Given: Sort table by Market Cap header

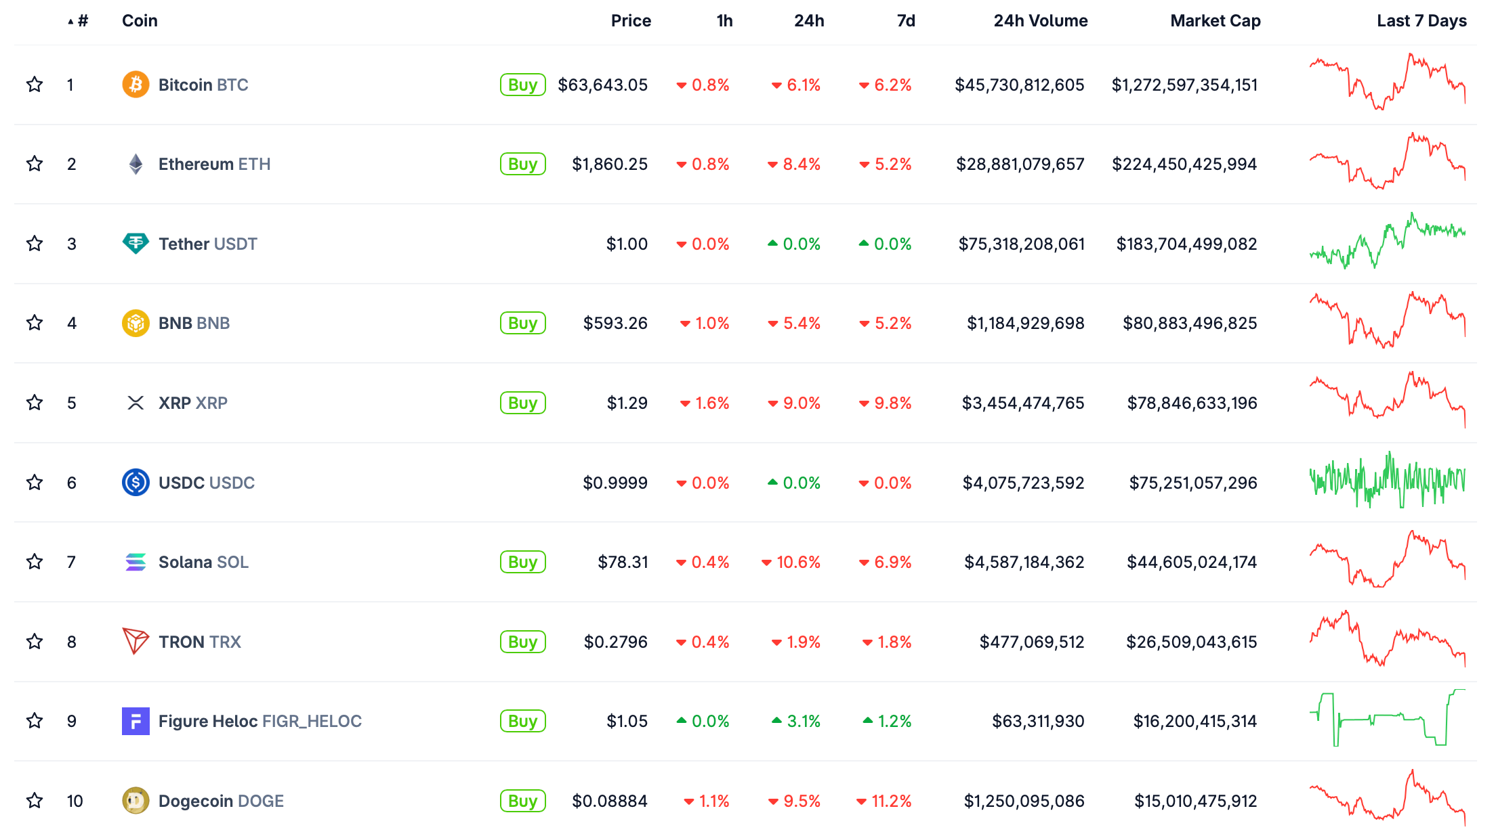Looking at the screenshot, I should point(1215,21).
